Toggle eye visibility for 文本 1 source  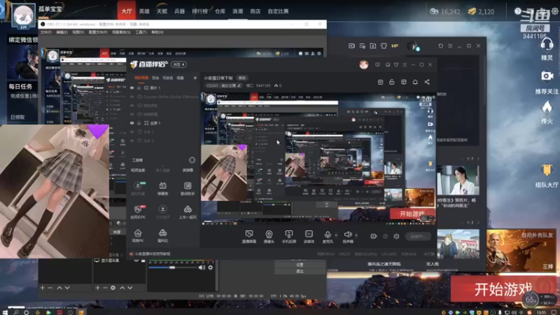point(132,132)
